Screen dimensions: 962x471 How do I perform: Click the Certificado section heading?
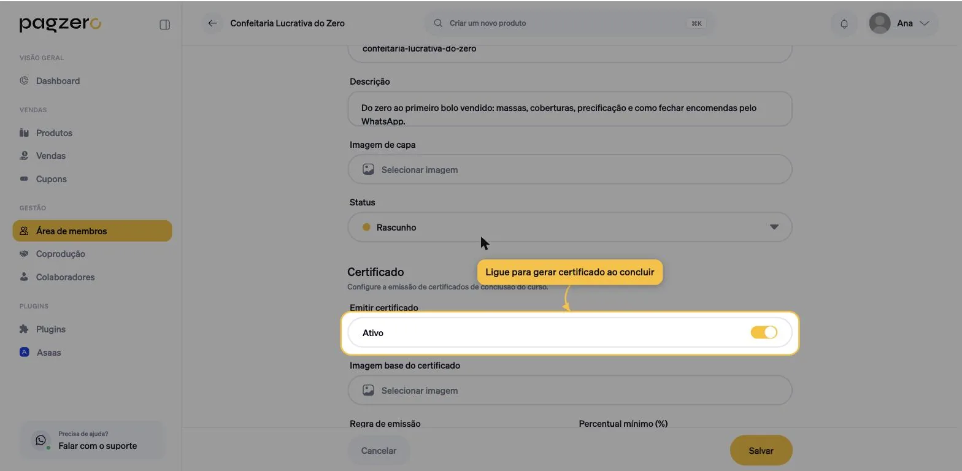point(375,272)
